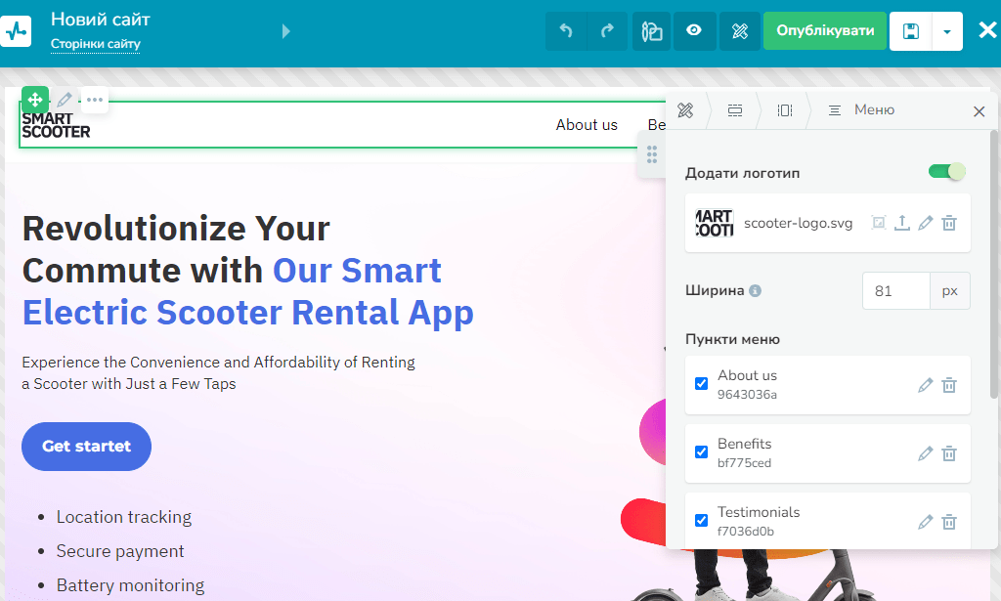
Task: Delete the Benefits menu item
Action: coord(948,453)
